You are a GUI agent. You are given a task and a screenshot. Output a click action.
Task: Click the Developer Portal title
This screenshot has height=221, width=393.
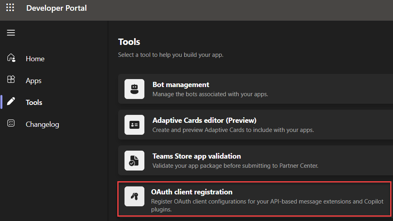click(x=56, y=8)
